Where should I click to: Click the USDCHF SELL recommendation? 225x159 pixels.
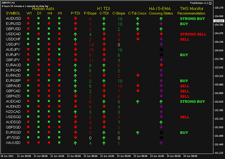click(x=185, y=39)
